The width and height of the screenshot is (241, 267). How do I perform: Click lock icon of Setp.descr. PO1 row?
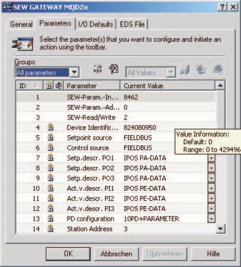[x=51, y=157]
